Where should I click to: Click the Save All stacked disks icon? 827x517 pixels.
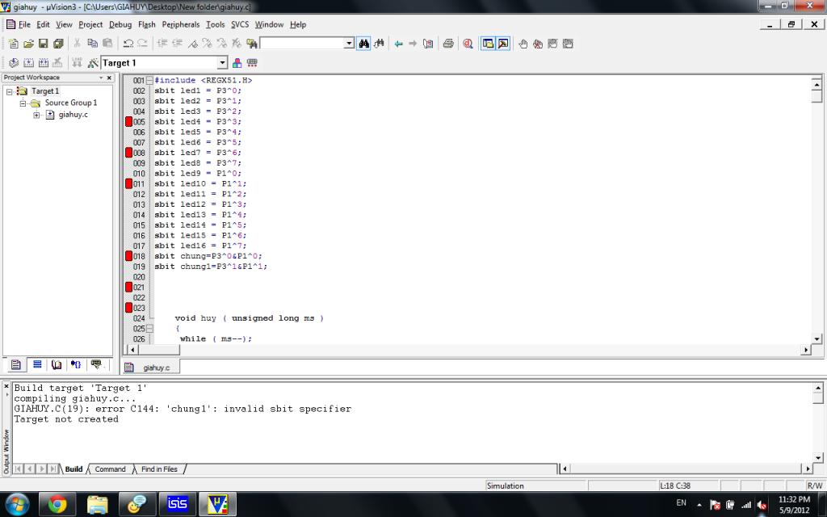pos(58,44)
